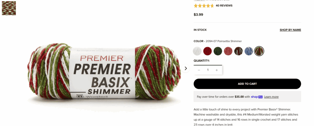Choose the dark green yarn swatch

pos(218,51)
